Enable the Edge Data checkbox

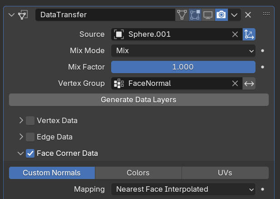pyautogui.click(x=30, y=137)
